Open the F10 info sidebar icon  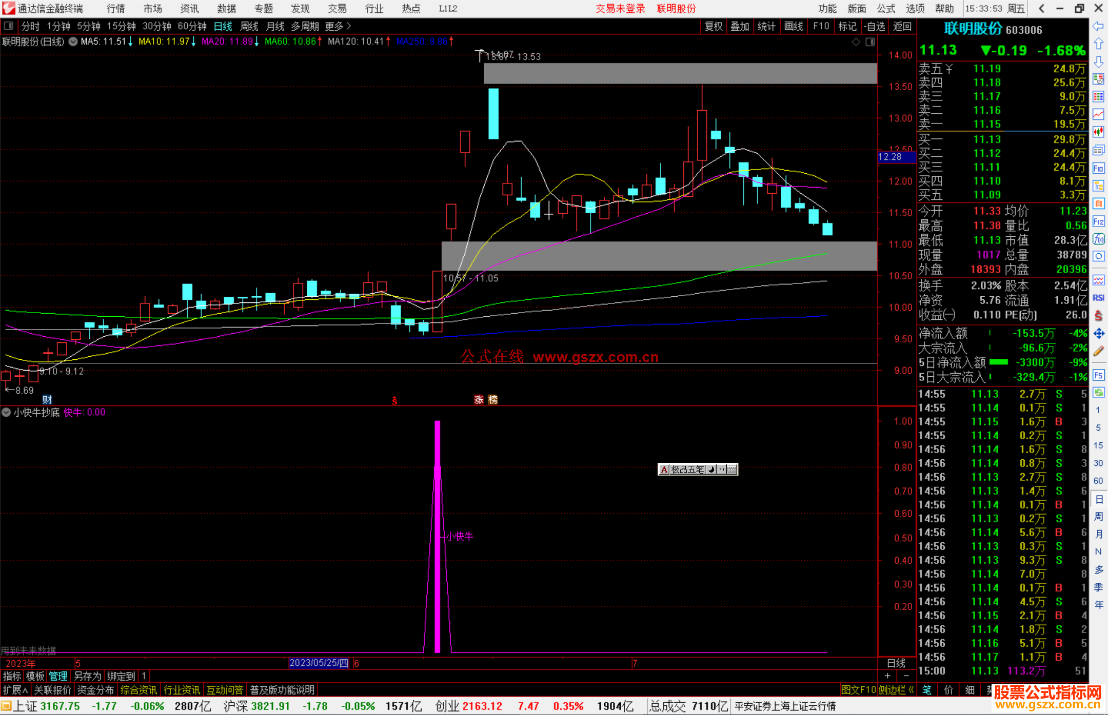point(1098,168)
